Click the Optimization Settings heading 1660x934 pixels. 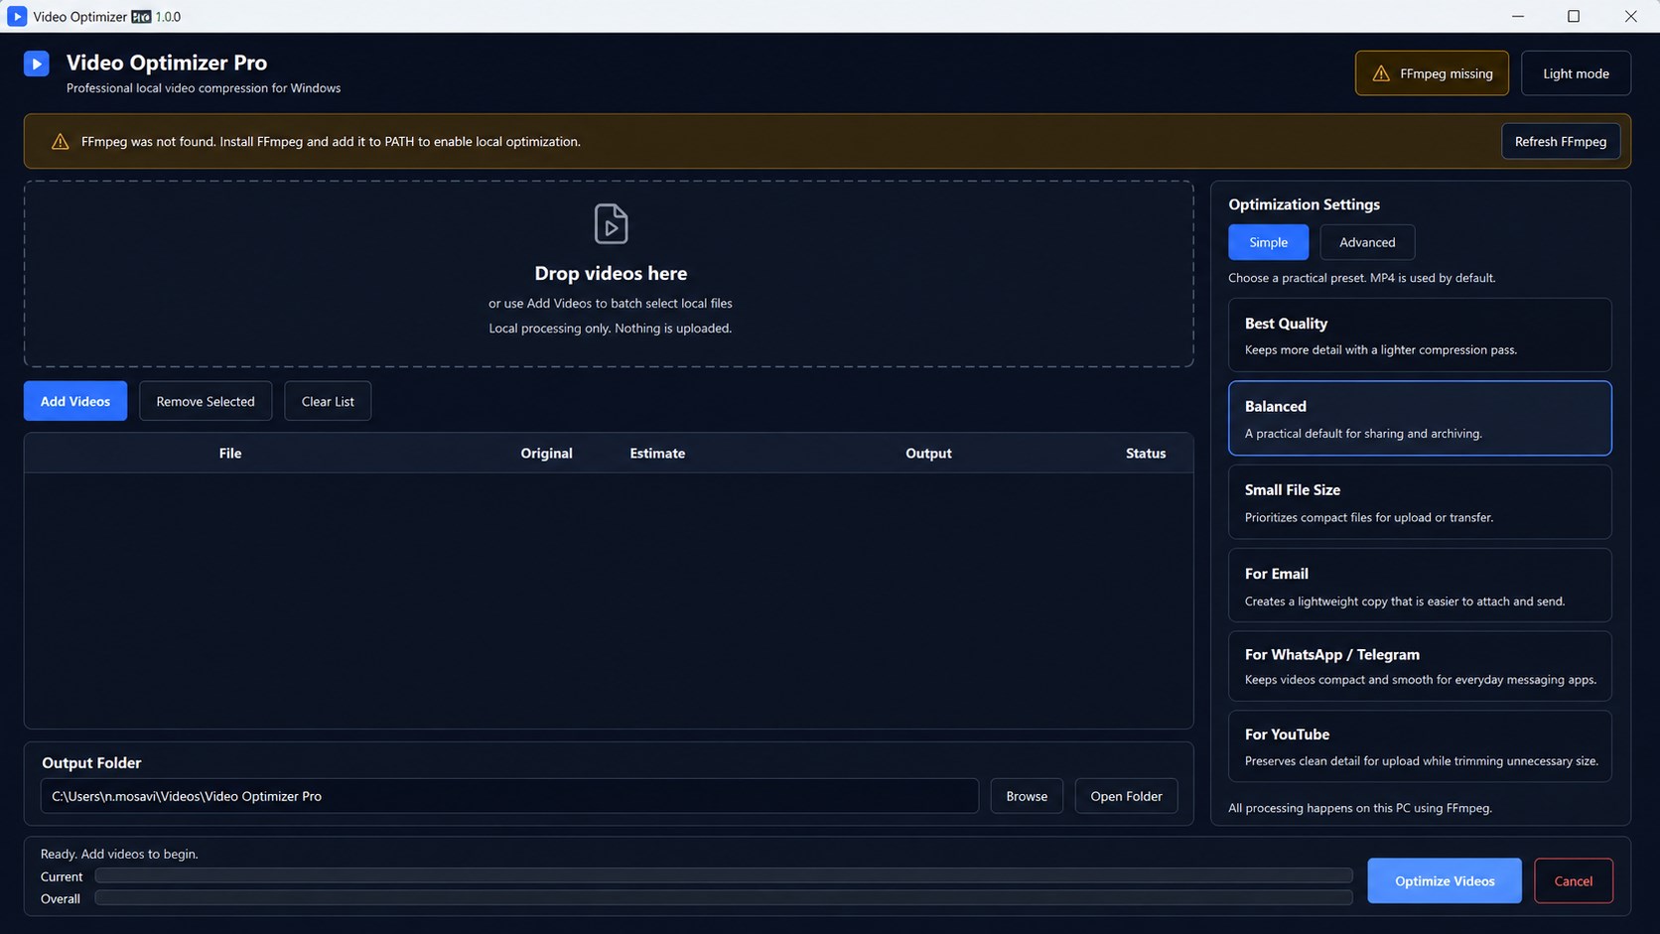coord(1304,204)
